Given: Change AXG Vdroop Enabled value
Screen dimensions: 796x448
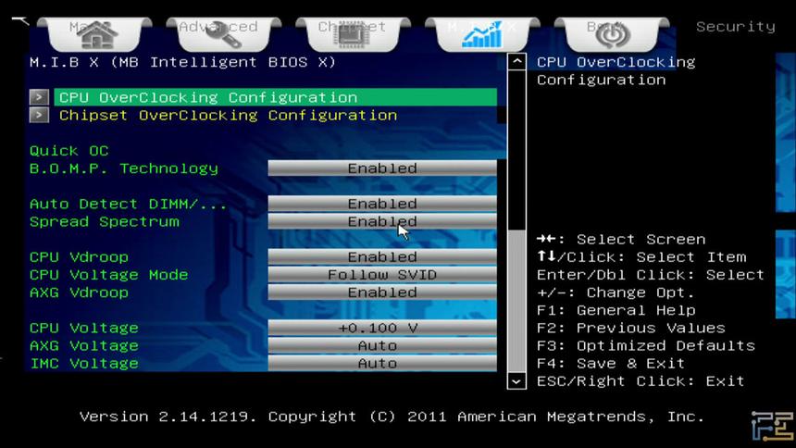Looking at the screenshot, I should pos(382,292).
